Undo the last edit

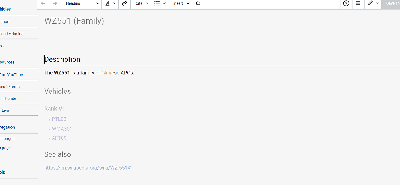point(43,3)
